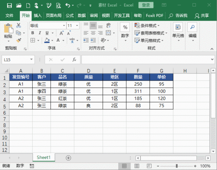
Task: Switch to Page Layout view
Action: pyautogui.click(x=137, y=166)
